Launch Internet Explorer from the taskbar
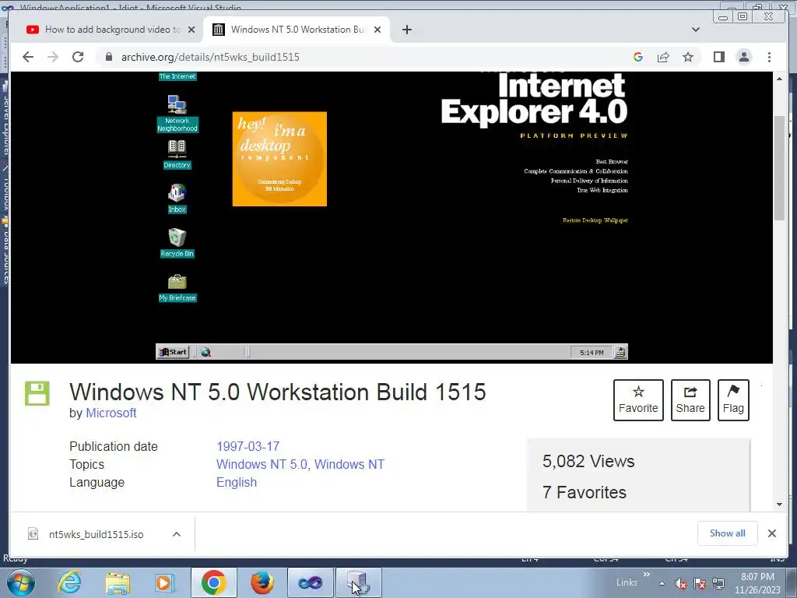This screenshot has width=797, height=598. click(x=69, y=582)
